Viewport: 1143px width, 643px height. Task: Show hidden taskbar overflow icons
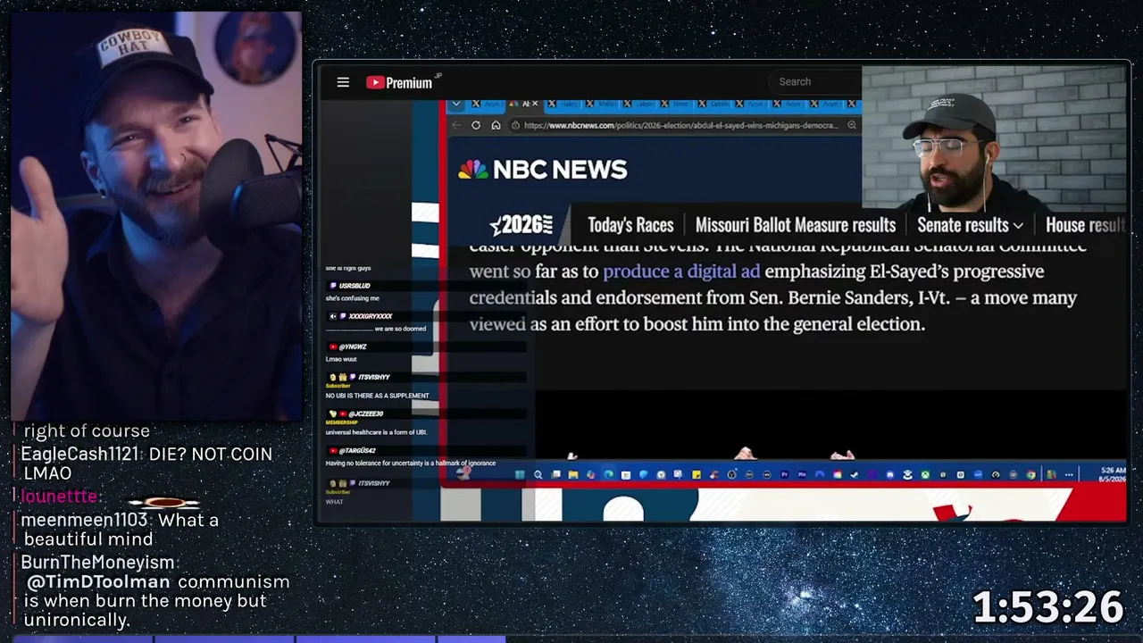coord(1069,475)
